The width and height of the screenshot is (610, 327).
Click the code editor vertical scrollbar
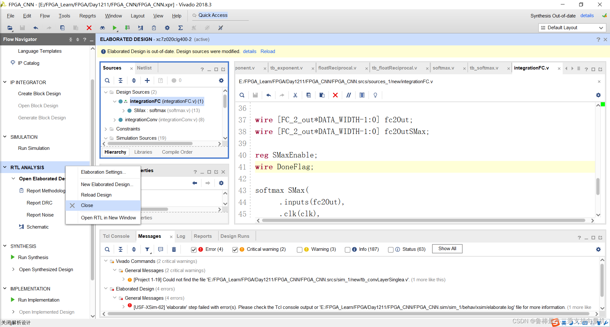click(x=598, y=186)
